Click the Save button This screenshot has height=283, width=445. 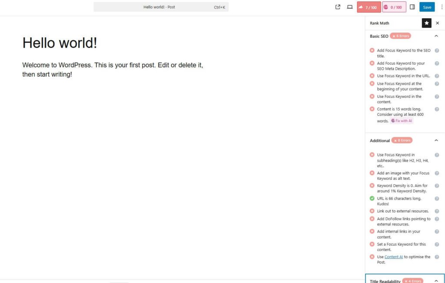(x=427, y=7)
